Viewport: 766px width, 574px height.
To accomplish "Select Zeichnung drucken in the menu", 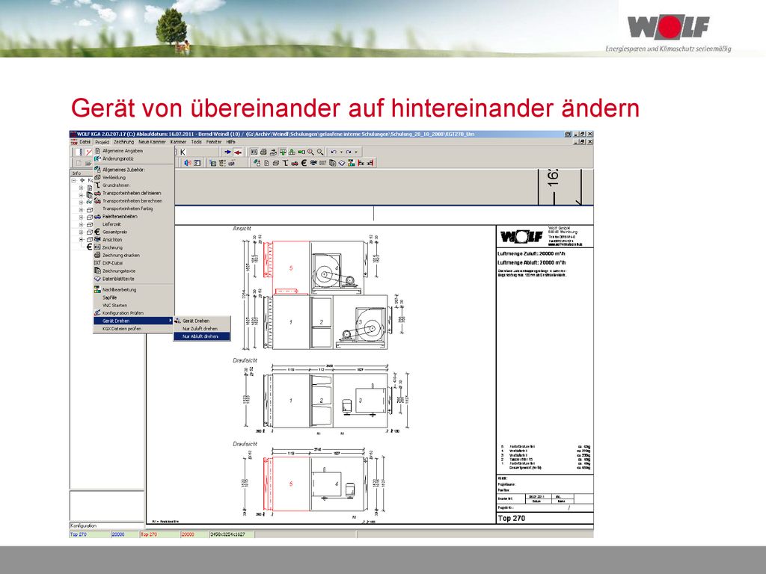I will [133, 256].
